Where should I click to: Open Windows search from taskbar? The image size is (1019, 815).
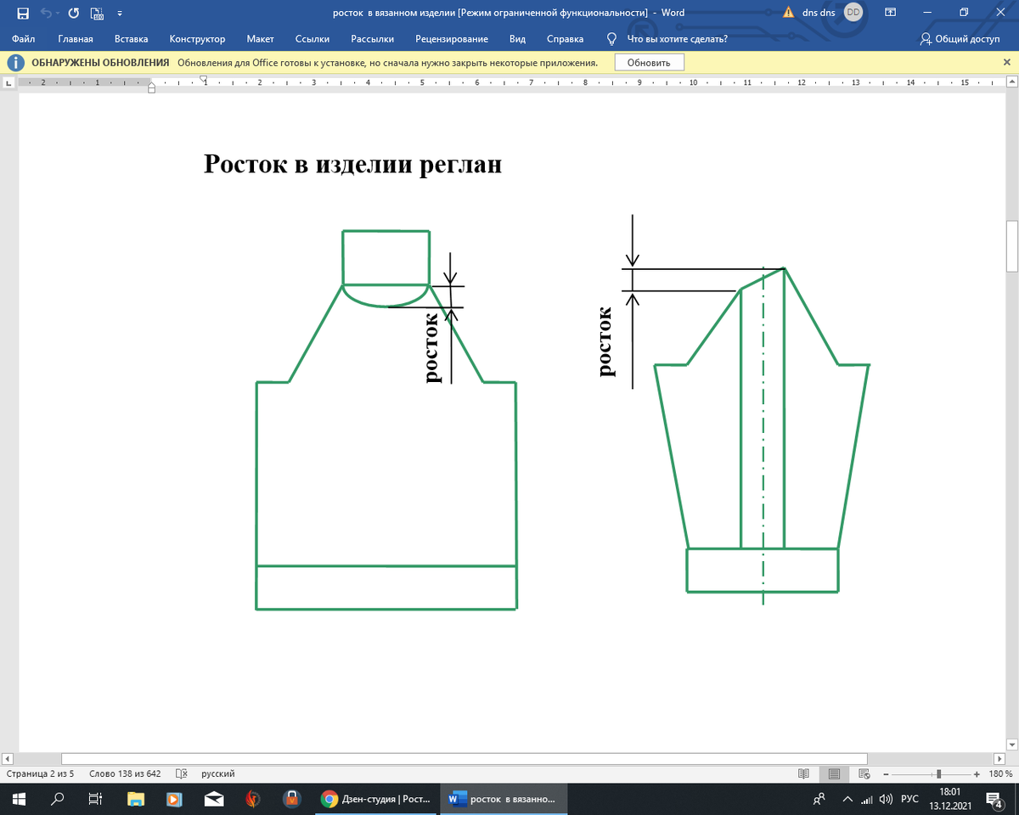(58, 799)
